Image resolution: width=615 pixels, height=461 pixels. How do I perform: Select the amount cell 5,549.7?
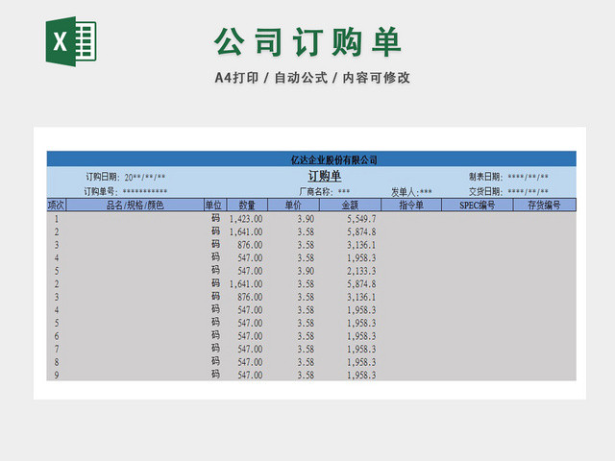(361, 219)
